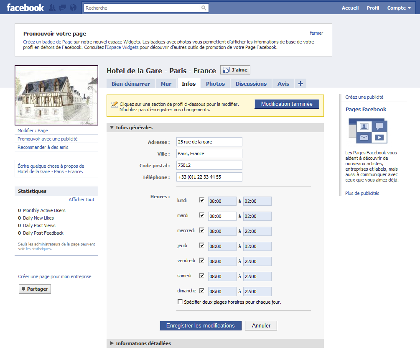420x353 pixels.
Task: Click Créer une page pour mon entreprise
Action: pos(55,276)
